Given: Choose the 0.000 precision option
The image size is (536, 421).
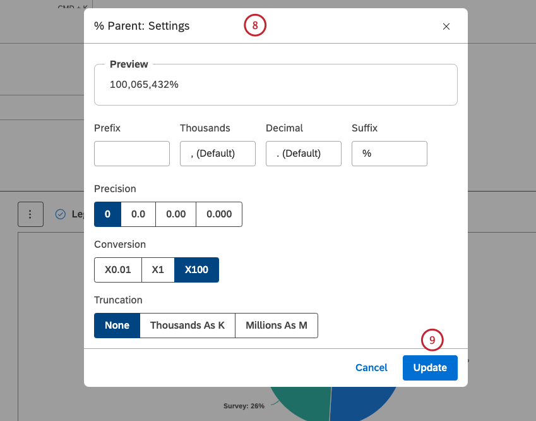Looking at the screenshot, I should pos(218,214).
